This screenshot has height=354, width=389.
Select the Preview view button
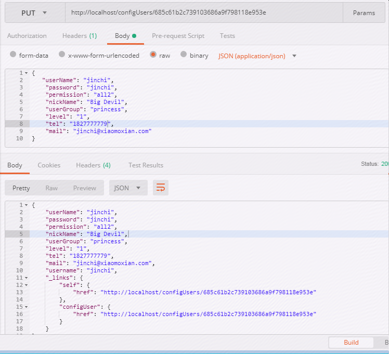click(x=85, y=188)
